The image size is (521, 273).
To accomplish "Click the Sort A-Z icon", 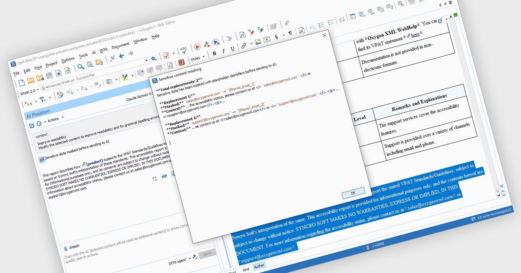I will 342,19.
